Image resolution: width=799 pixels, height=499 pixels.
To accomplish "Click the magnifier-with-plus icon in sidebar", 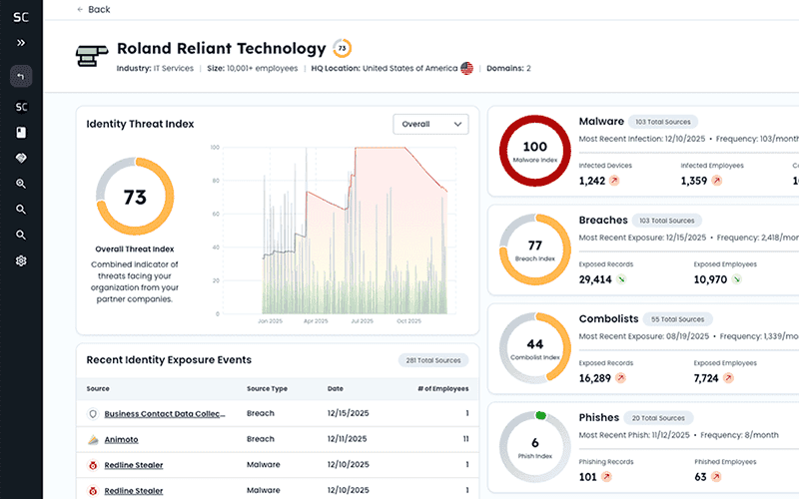I will (x=21, y=184).
